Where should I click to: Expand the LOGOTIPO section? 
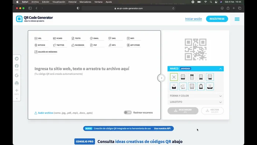tap(196, 102)
